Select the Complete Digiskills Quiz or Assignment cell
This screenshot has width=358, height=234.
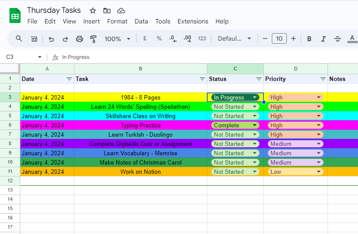[141, 144]
